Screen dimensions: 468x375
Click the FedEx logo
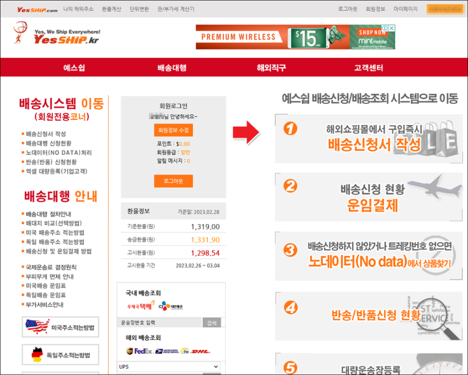pos(144,351)
